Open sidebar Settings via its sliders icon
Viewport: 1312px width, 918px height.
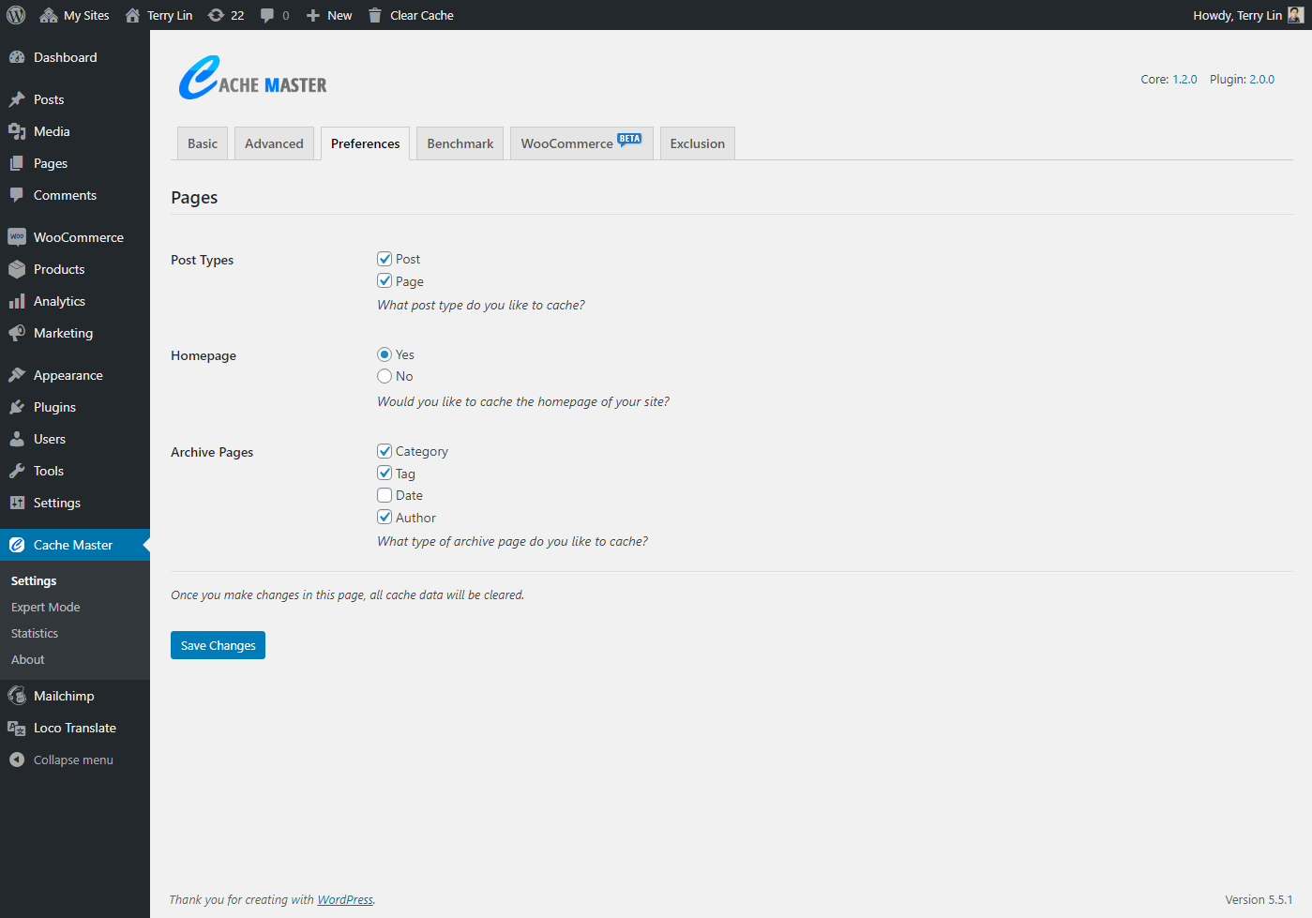click(17, 503)
